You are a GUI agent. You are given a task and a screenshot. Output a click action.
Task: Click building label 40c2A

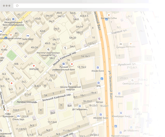coord(34,47)
